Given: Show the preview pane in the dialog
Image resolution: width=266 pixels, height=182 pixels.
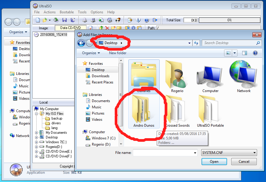Looking at the screenshot, I should pyautogui.click(x=245, y=53).
